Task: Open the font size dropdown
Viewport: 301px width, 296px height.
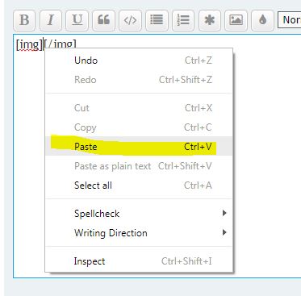Action: 290,20
